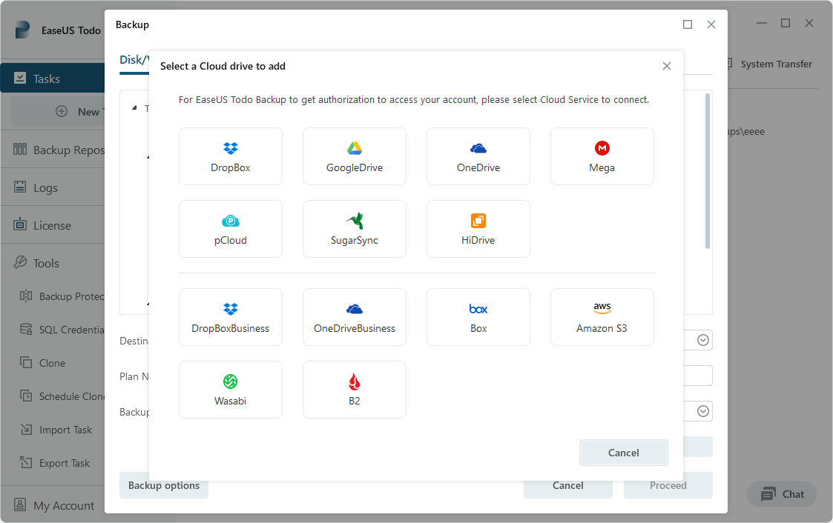Close the Select a Cloud drive dialog

pyautogui.click(x=667, y=66)
